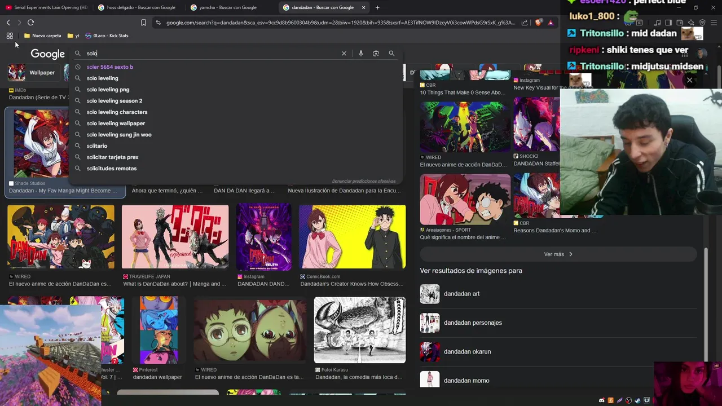Open TRAVELIFE JAPAN 'What is DanDaDan about' thumbnail
The height and width of the screenshot is (406, 722).
tap(175, 237)
